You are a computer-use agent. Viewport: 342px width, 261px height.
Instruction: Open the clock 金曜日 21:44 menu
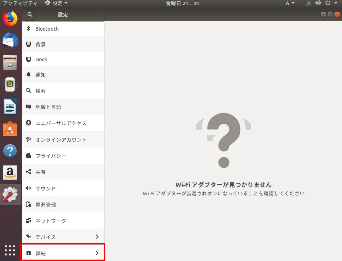(182, 3)
